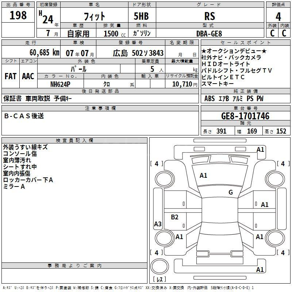Image resolution: width=292 pixels, height=292 pixels.
Task: Select color number "NH624P"
Action: click(x=60, y=84)
